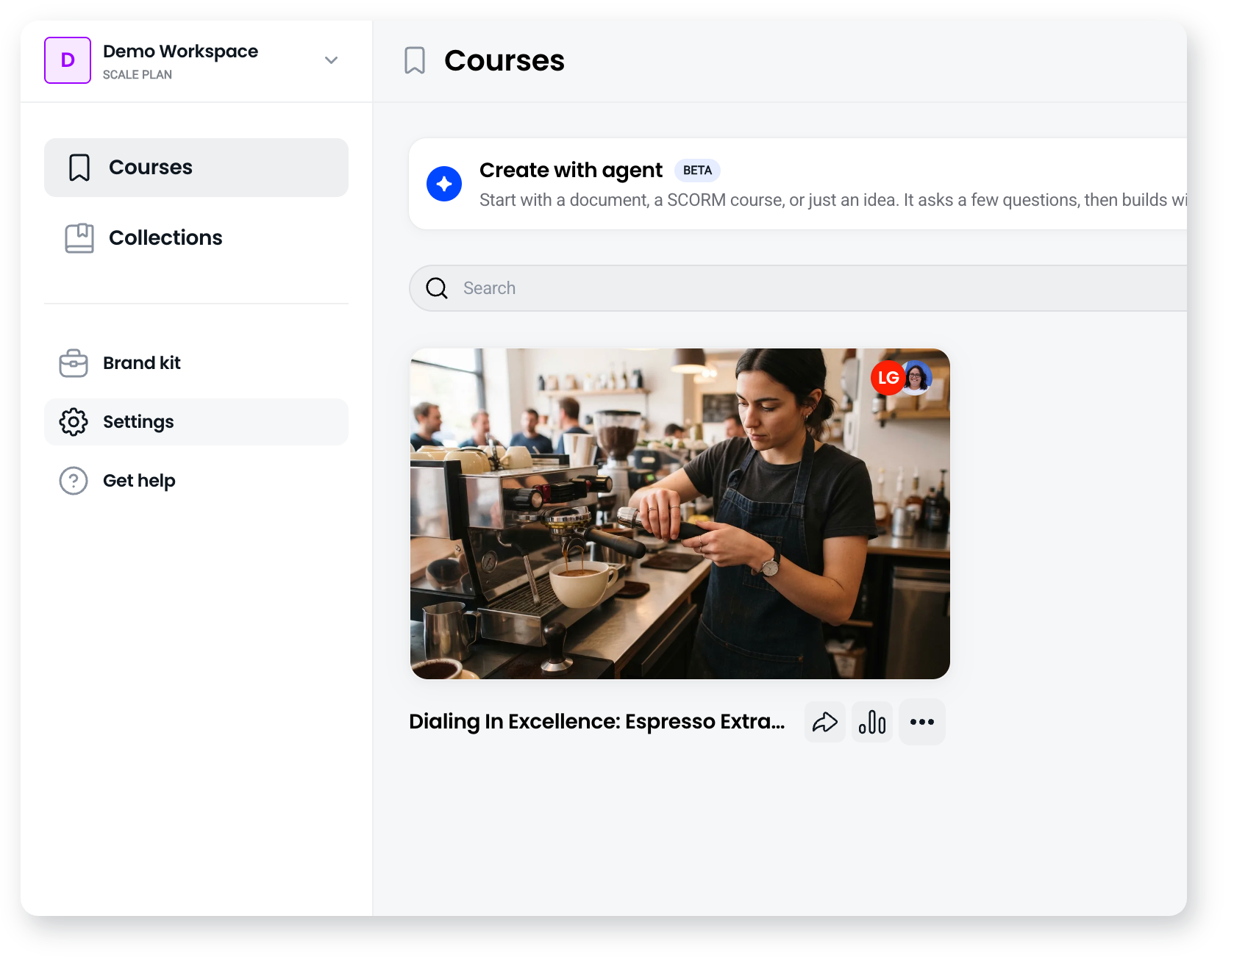Click the purple D workspace avatar
The width and height of the screenshot is (1234, 963).
coord(68,60)
